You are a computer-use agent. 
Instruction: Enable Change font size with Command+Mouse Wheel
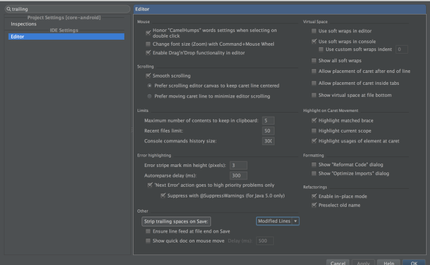(148, 44)
